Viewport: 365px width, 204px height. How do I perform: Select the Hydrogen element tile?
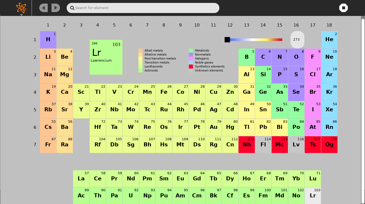(48, 40)
